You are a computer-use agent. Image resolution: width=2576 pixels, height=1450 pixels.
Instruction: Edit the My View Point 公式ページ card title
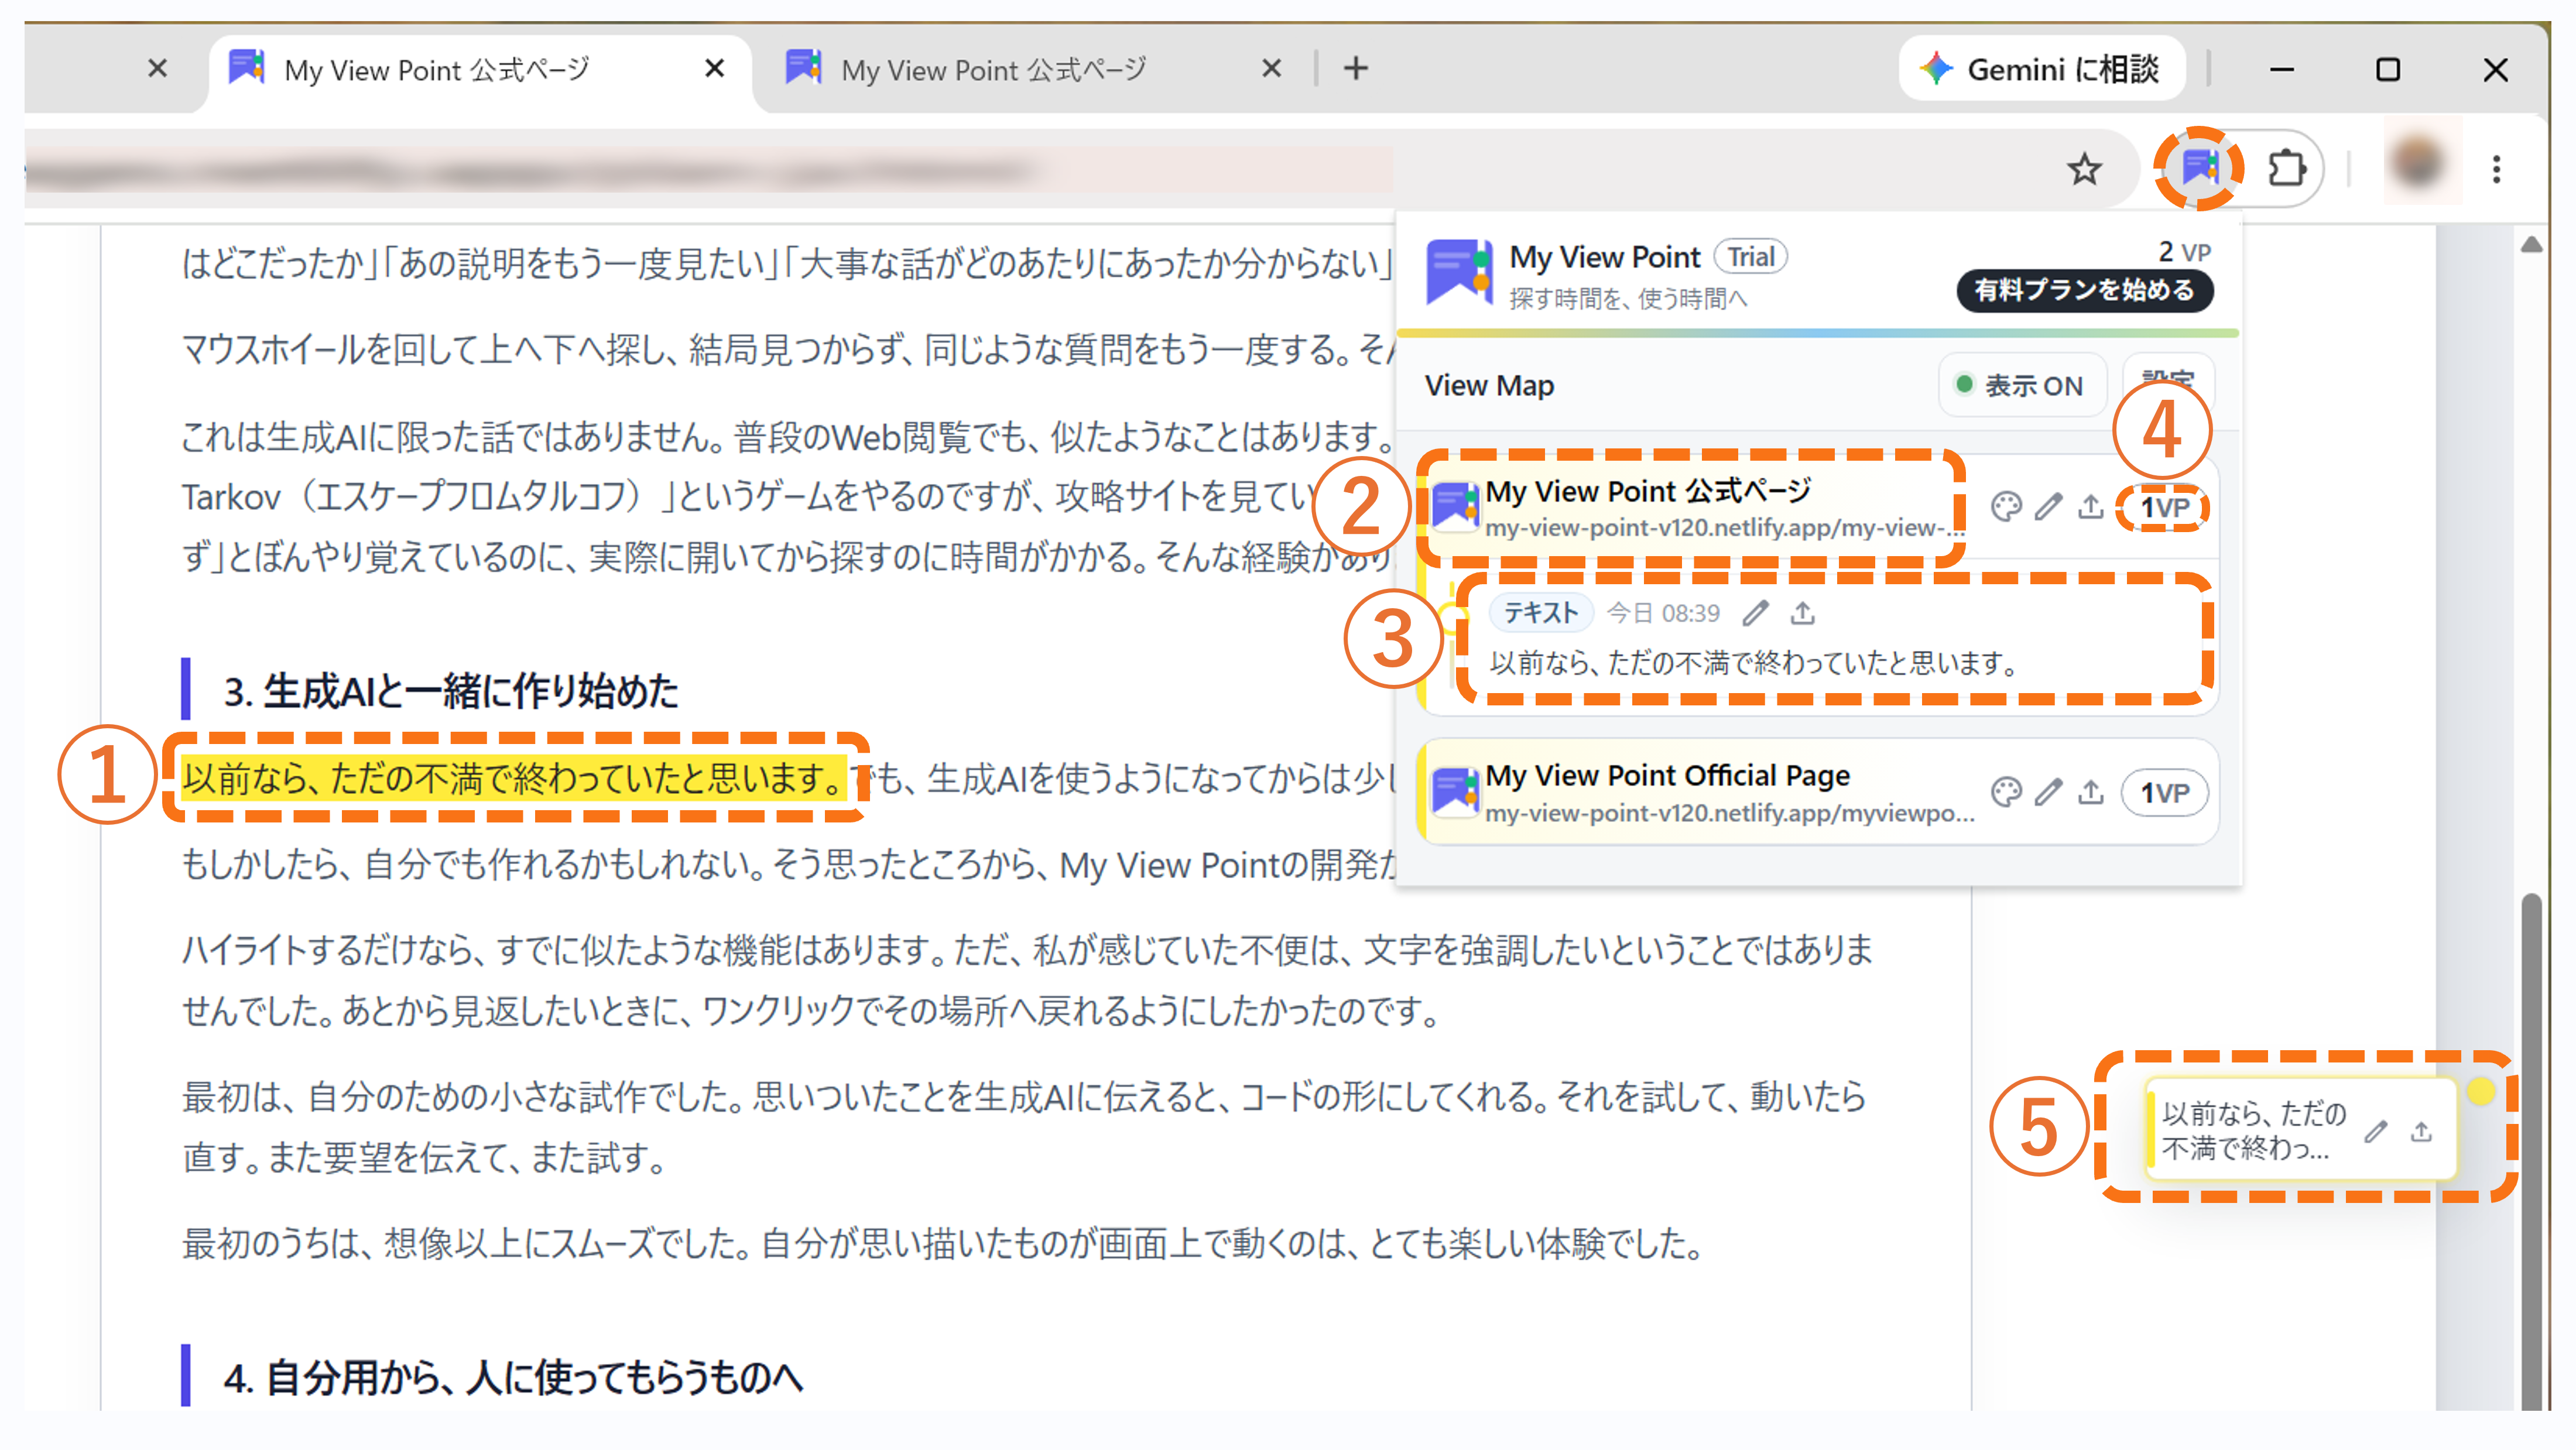[x=2048, y=507]
